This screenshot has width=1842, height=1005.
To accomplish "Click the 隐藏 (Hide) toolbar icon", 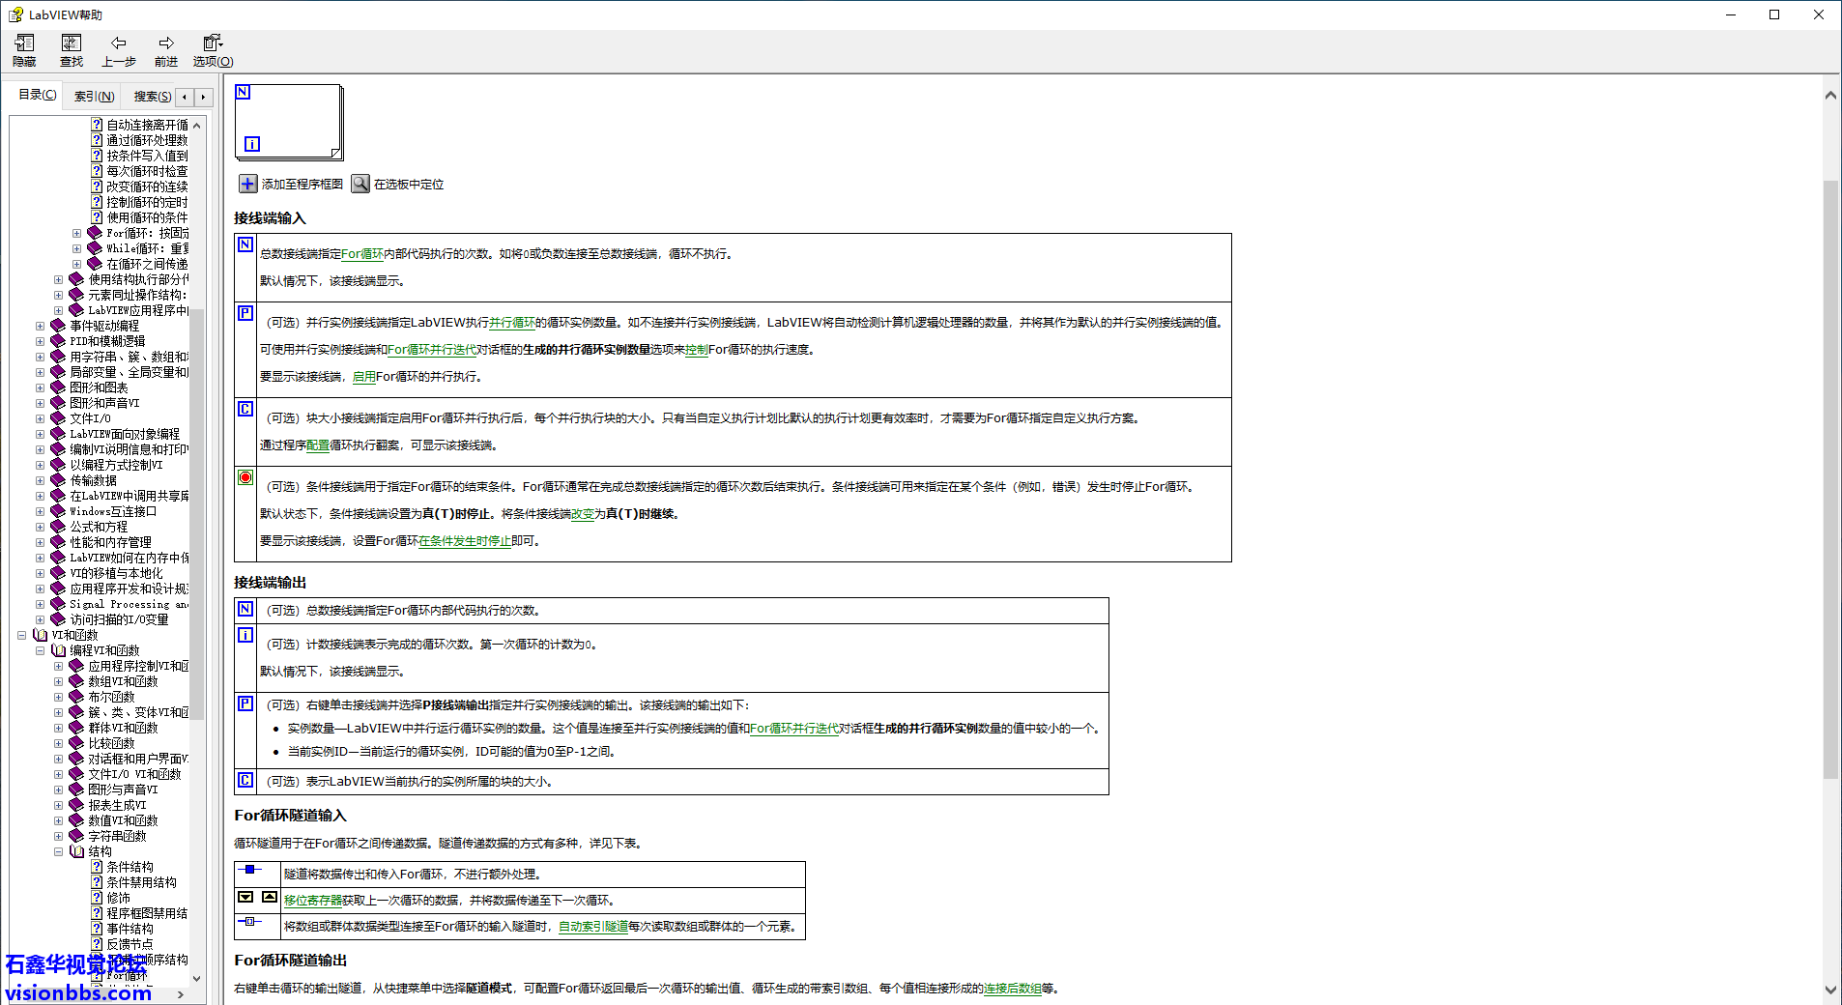I will coord(24,43).
